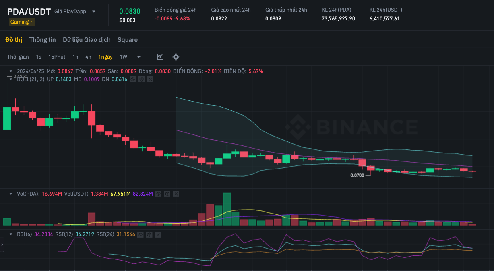Image resolution: width=494 pixels, height=271 pixels.
Task: Switch to the Đồ thị tab
Action: pyautogui.click(x=14, y=40)
